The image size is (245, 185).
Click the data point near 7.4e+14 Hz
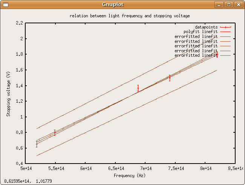coord(170,78)
